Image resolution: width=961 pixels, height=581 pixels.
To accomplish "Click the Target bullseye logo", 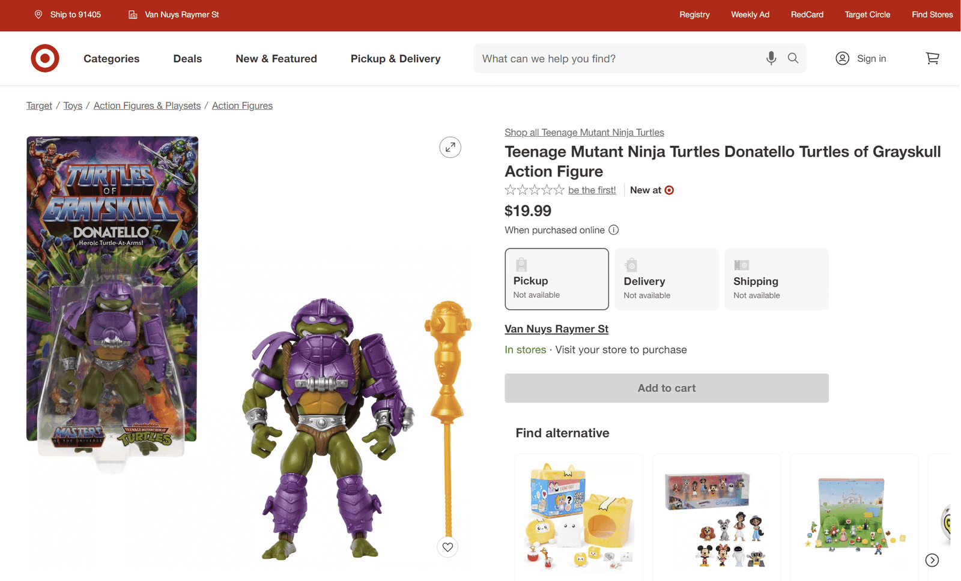I will [45, 58].
